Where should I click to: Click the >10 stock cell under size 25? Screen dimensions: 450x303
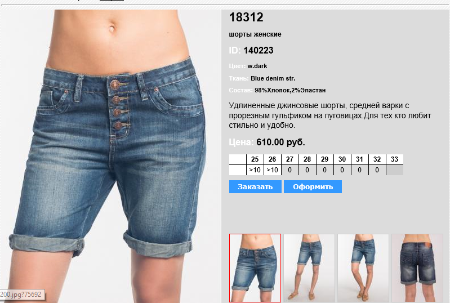click(255, 170)
